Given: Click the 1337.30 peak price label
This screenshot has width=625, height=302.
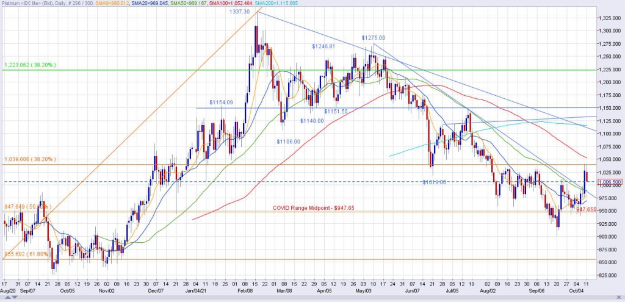Looking at the screenshot, I should [239, 12].
